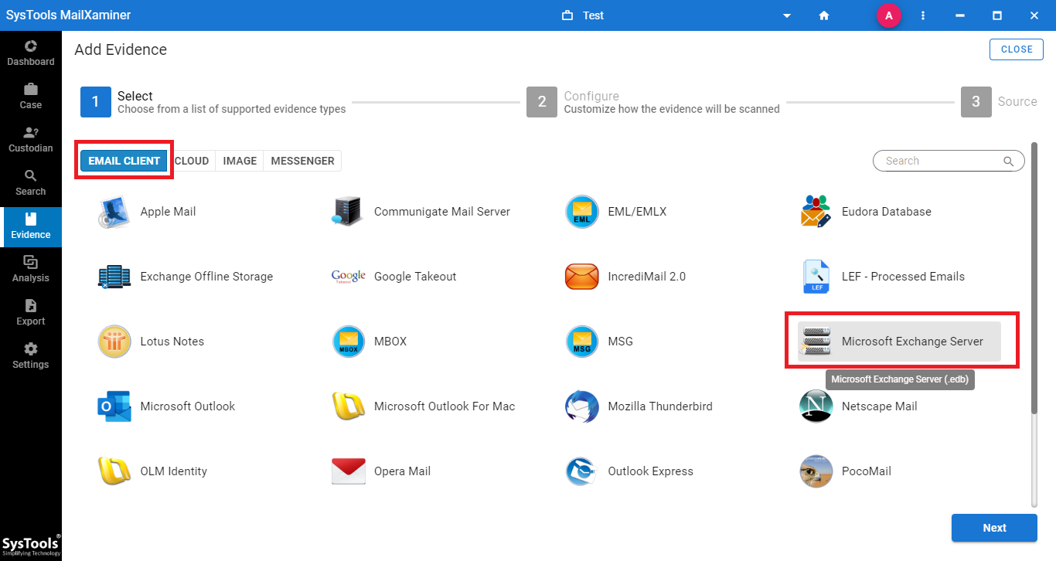Choose the MBOX icon

[x=349, y=342]
